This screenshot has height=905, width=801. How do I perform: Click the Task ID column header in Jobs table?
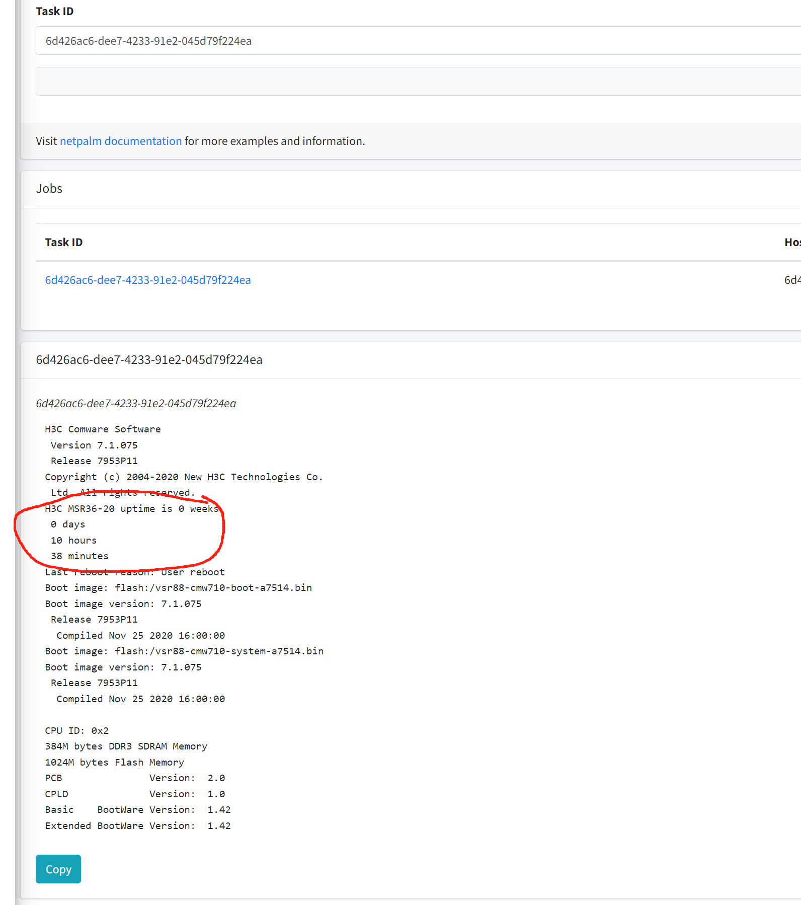[64, 242]
